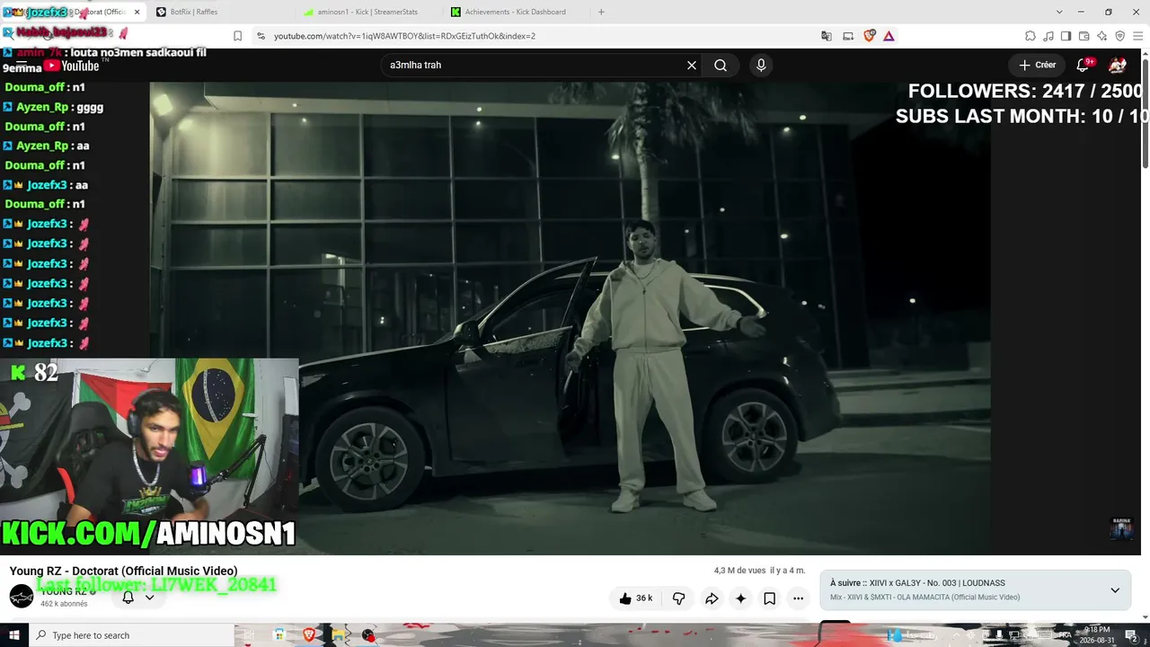Viewport: 1150px width, 647px height.
Task: Open Brave browser from the taskbar
Action: point(309,635)
